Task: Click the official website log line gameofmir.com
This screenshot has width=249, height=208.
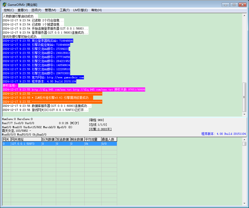Action: 43,77
